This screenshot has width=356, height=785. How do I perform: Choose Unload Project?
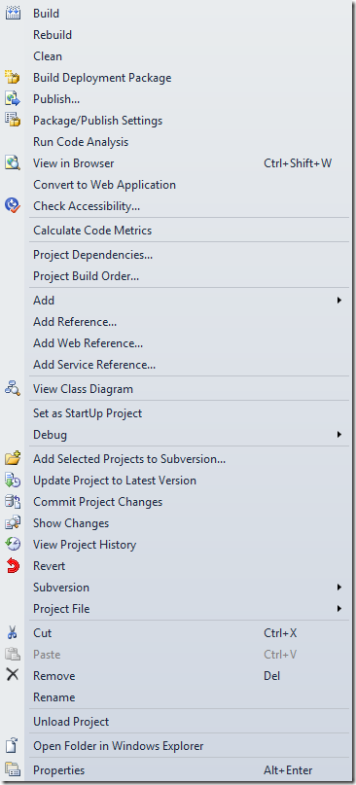coord(71,722)
